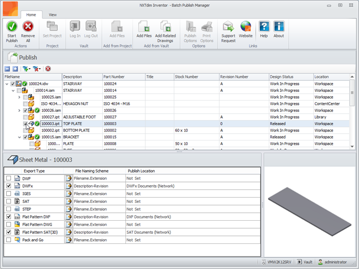Sort by the Revision Number column header
This screenshot has height=269, width=359.
pos(244,77)
